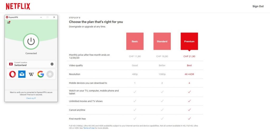Select the Basic plan tile
The image size is (270, 131).
click(135, 41)
